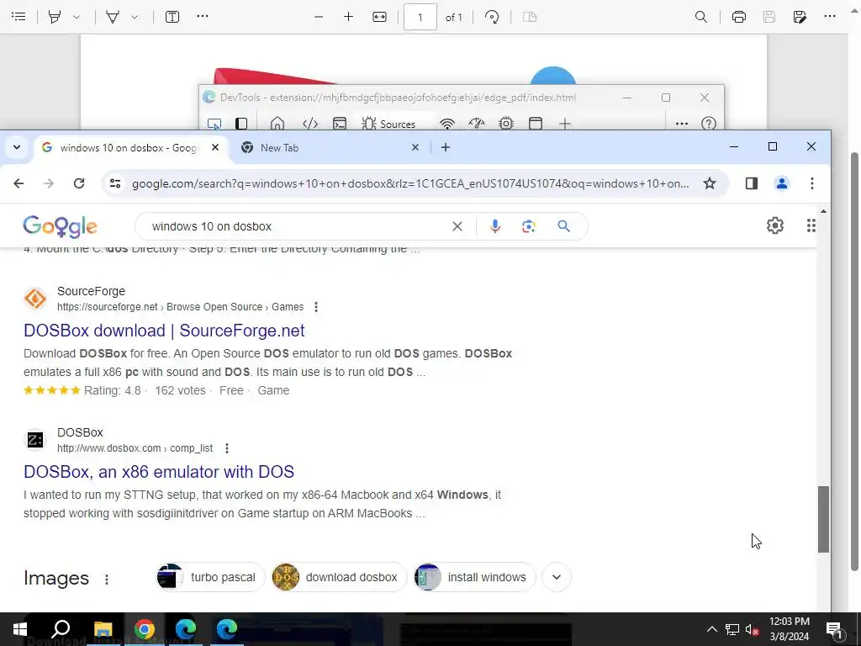Image resolution: width=861 pixels, height=646 pixels.
Task: Expand the erase tool options arrow
Action: coord(135,17)
